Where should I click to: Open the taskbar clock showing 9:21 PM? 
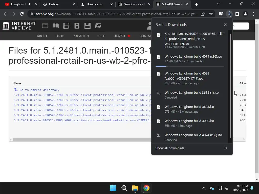click(x=240, y=188)
